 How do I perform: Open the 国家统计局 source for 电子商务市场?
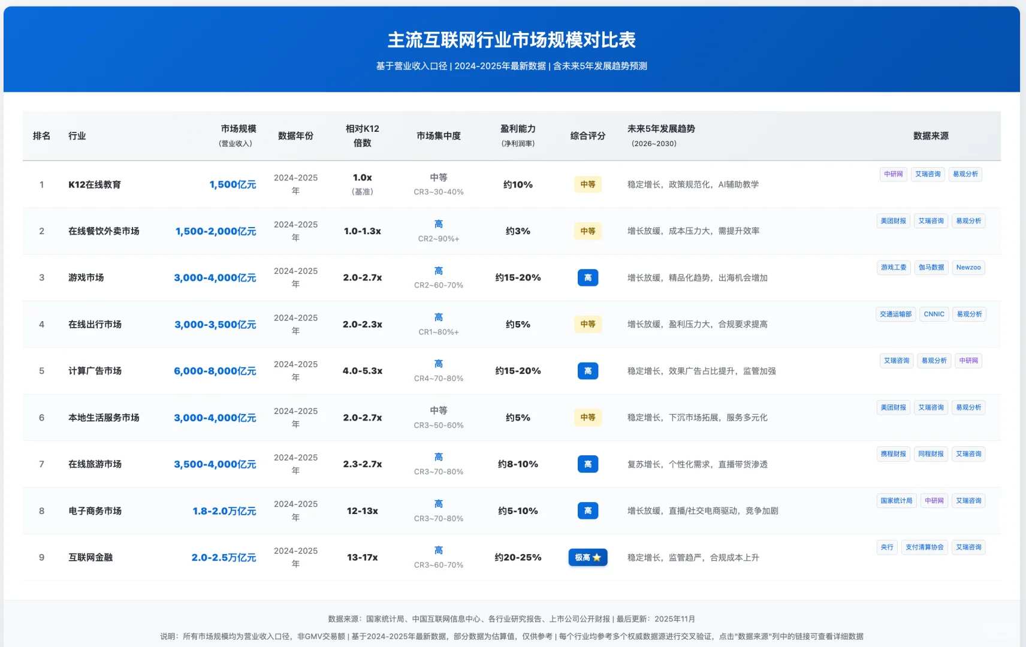coord(897,500)
